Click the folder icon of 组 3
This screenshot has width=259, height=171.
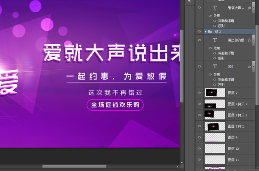[210, 32]
